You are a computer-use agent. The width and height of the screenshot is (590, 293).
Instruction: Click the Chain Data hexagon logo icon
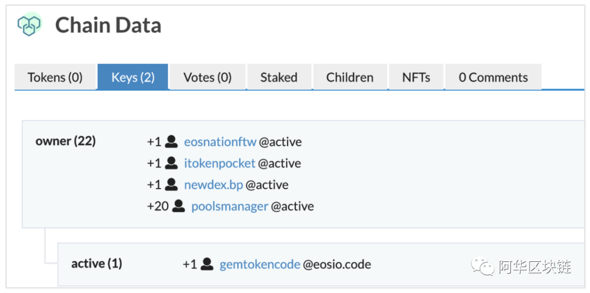pyautogui.click(x=30, y=25)
